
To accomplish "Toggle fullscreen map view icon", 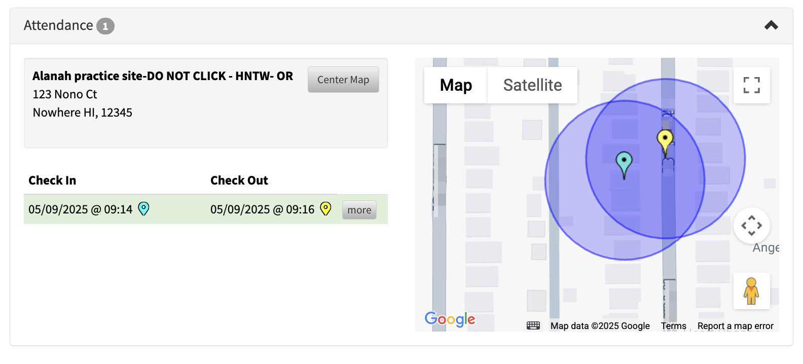I will click(751, 85).
